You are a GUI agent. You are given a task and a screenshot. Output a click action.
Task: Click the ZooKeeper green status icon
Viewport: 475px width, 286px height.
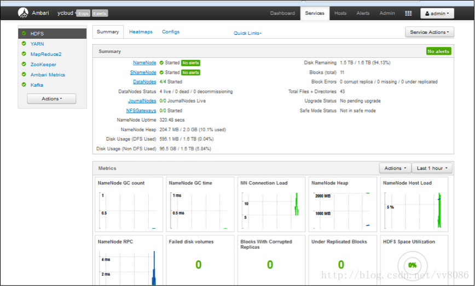tap(24, 64)
